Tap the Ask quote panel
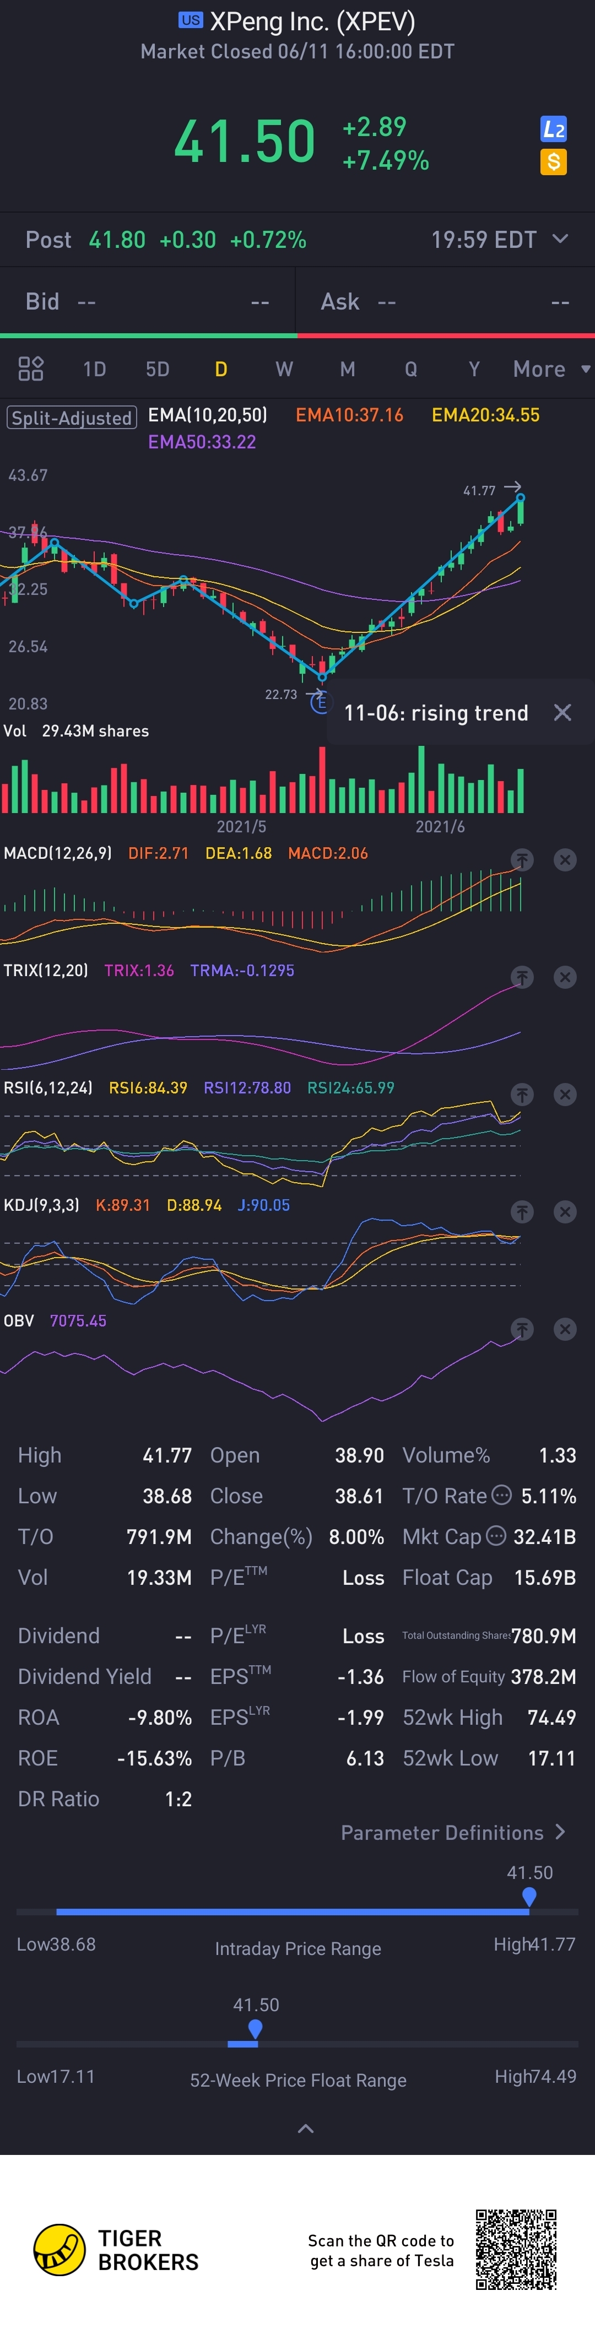 pos(446,301)
